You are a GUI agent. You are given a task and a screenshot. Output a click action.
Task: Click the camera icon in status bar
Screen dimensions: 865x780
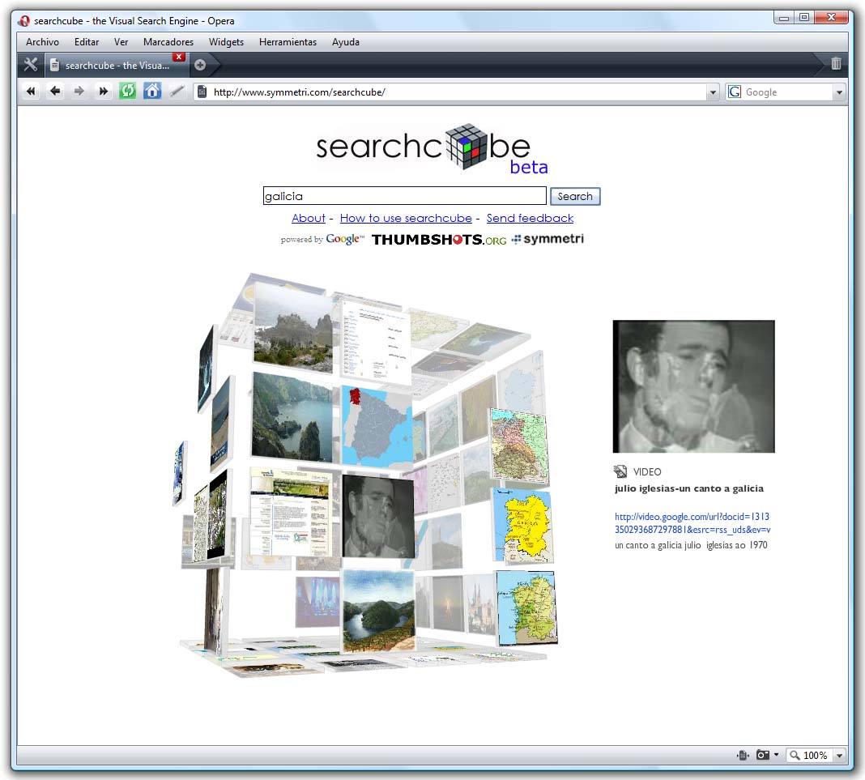(x=762, y=755)
